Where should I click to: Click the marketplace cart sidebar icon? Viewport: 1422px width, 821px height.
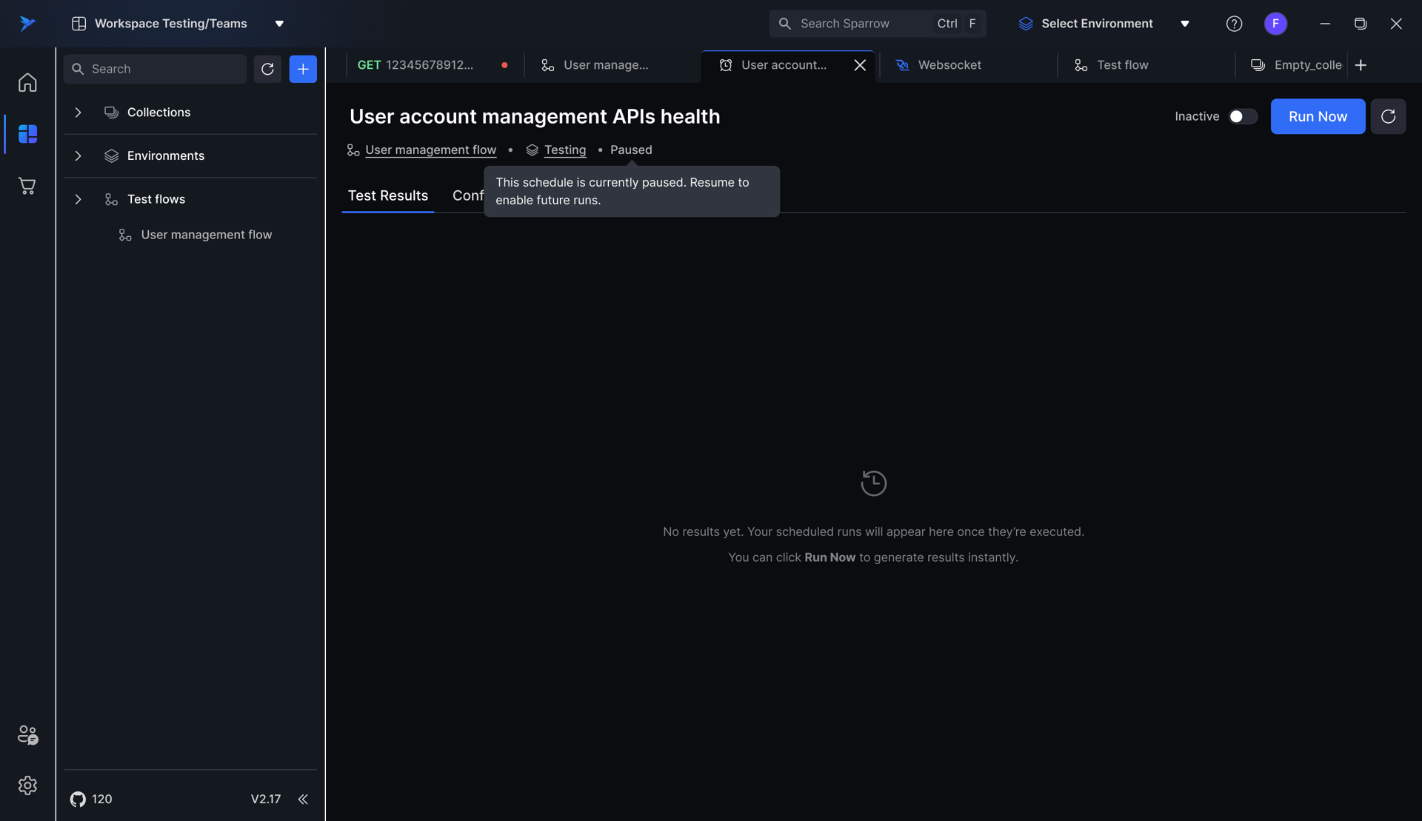click(x=27, y=186)
